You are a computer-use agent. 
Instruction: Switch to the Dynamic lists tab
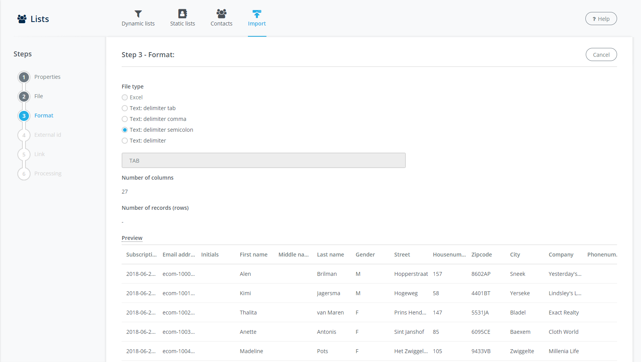pos(138,24)
